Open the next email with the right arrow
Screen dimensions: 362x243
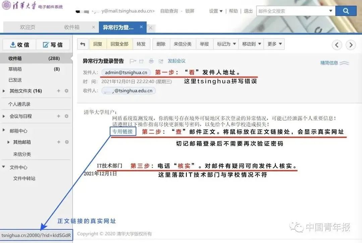(x=351, y=45)
